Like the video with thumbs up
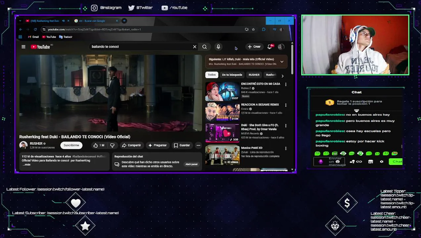This screenshot has height=238, width=421. 99,145
